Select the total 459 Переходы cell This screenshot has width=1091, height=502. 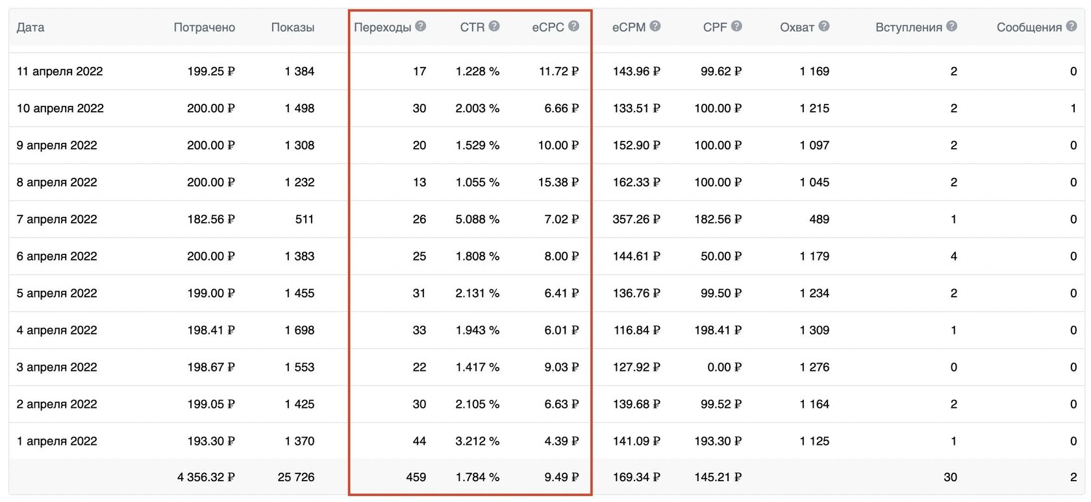[416, 477]
